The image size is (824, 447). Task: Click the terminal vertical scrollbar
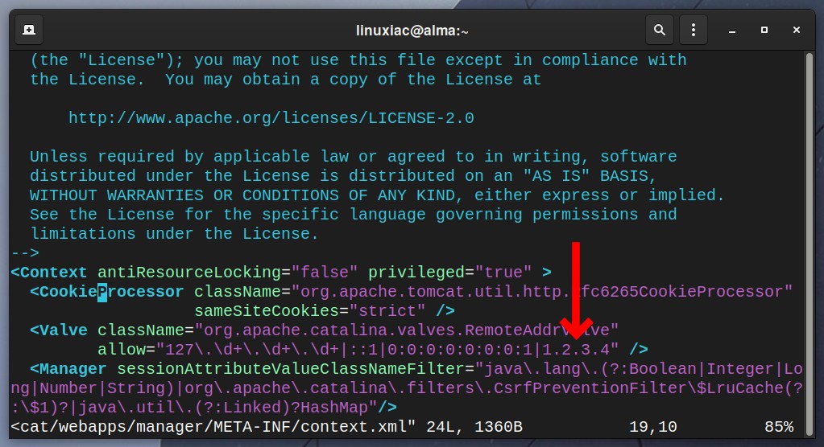tap(810, 244)
